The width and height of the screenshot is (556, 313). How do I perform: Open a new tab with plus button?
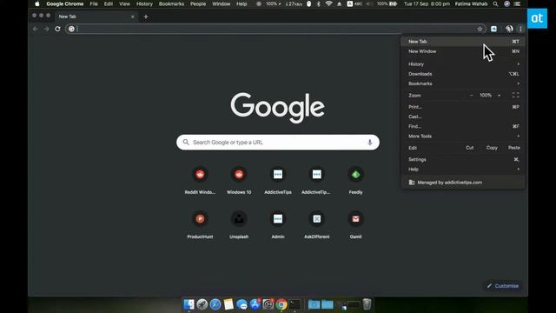coord(146,17)
